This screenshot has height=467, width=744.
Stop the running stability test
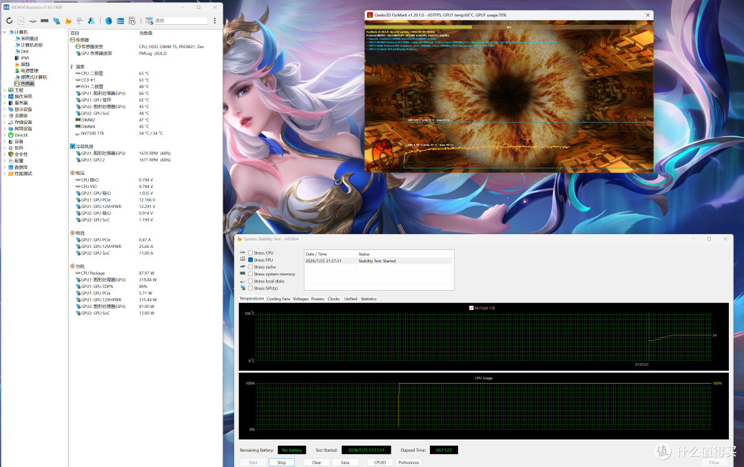(x=281, y=462)
